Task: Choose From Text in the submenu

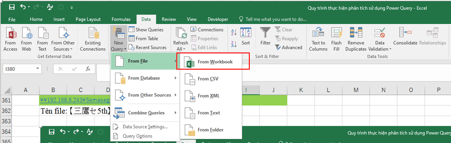Action: (x=211, y=113)
